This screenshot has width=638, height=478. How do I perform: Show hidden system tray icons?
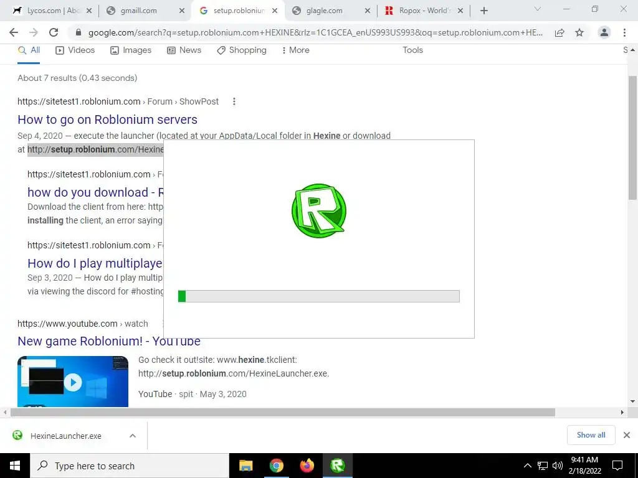[527, 466]
